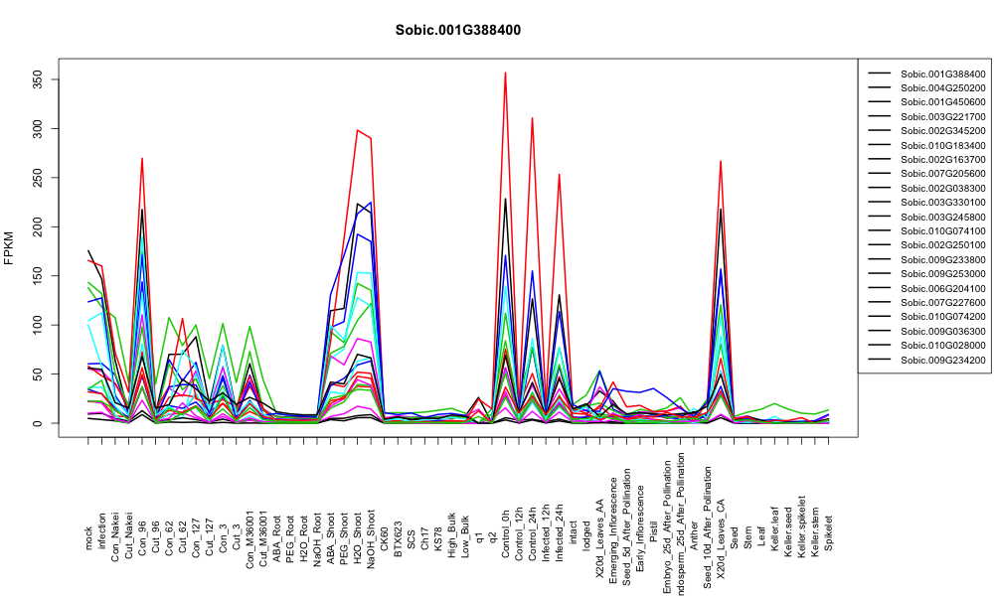The height and width of the screenshot is (596, 994).
Task: Click legend entry Sobic.007G227600
Action: 943,302
